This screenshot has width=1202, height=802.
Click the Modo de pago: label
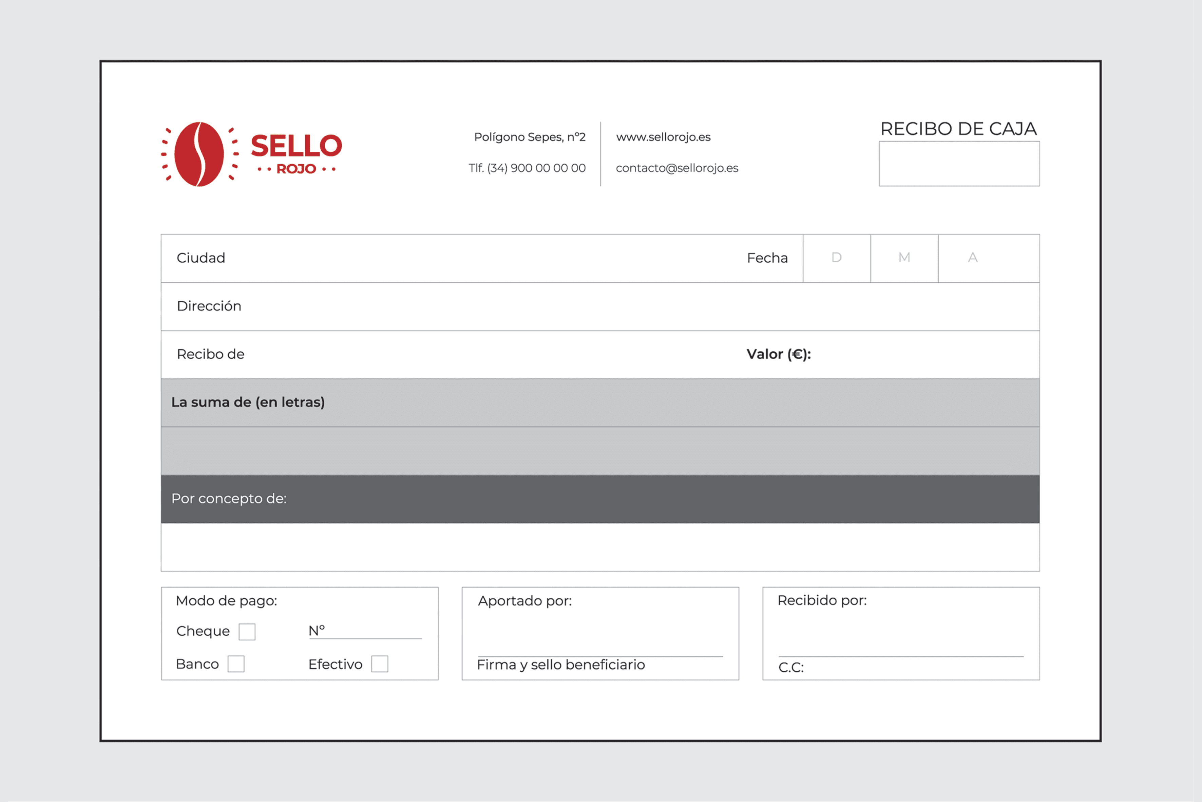coord(227,601)
